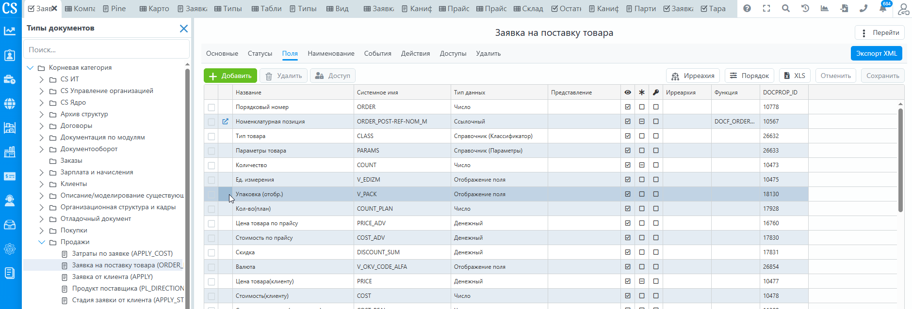Click the green Добавить button
Viewport: 912px width, 309px height.
[x=230, y=76]
